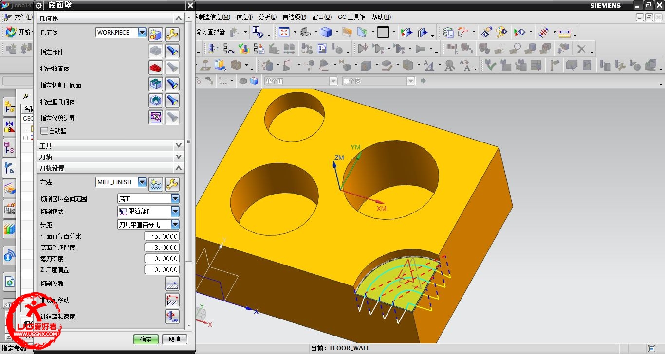Expand the 刀轴 section
The width and height of the screenshot is (665, 354).
point(179,157)
